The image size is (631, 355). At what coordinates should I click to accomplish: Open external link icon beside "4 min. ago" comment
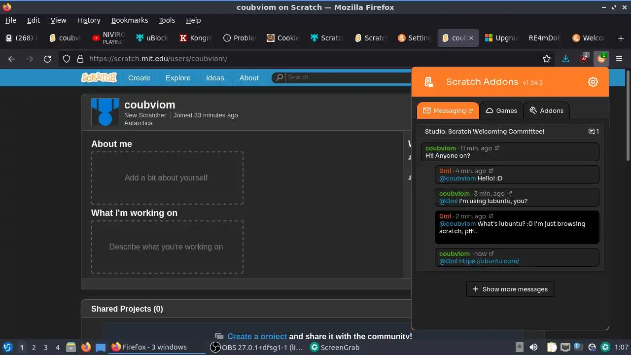[x=491, y=171]
